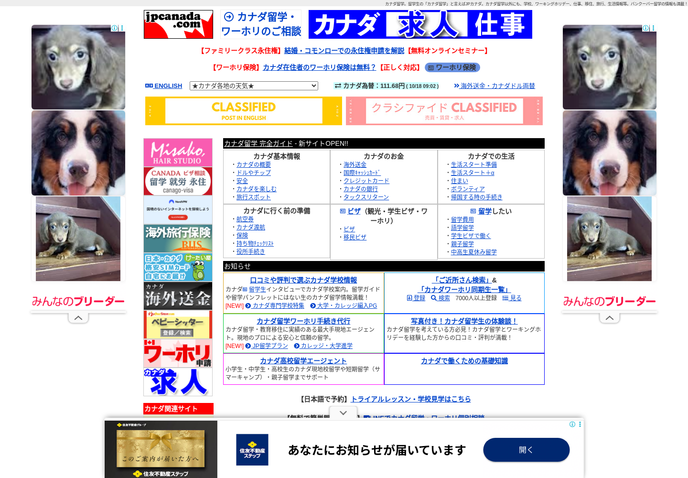Open カナダ留学 完全ガイド header link
The image size is (688, 478).
point(258,143)
